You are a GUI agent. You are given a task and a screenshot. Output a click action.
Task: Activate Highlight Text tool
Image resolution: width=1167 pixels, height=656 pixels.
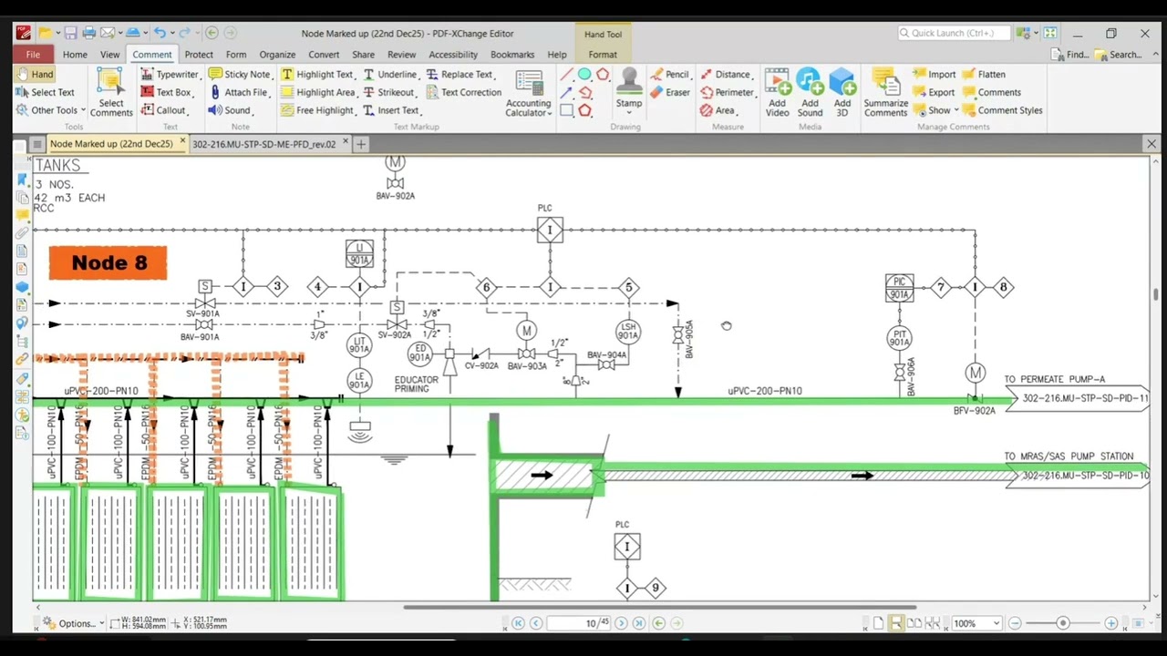pyautogui.click(x=317, y=75)
